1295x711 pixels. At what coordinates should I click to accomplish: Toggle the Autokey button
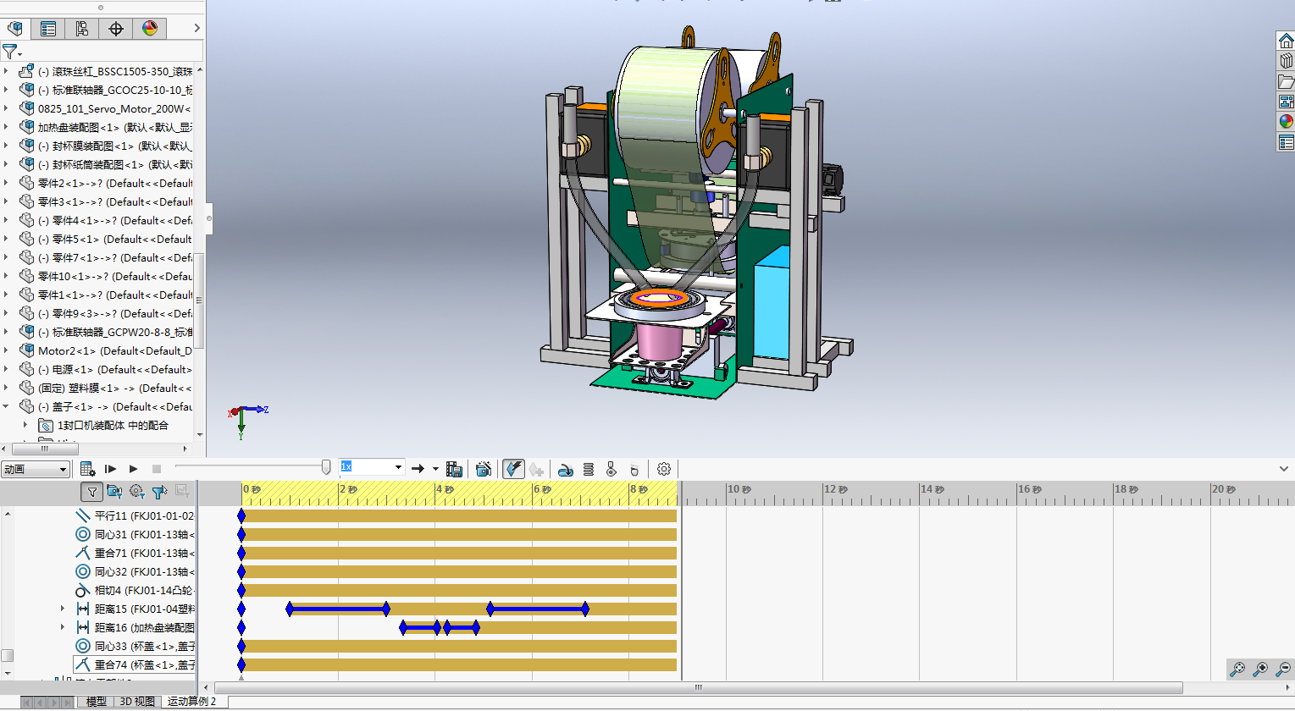[513, 468]
